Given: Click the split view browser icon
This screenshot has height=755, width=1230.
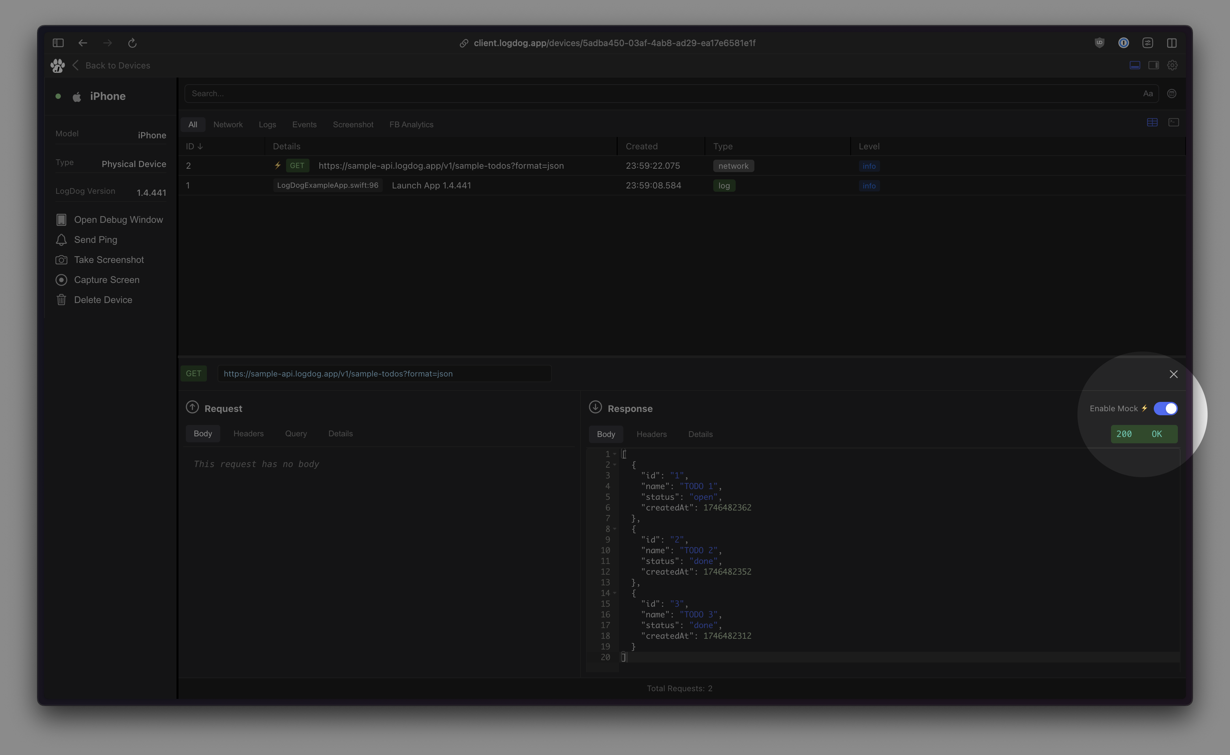Looking at the screenshot, I should 1172,43.
